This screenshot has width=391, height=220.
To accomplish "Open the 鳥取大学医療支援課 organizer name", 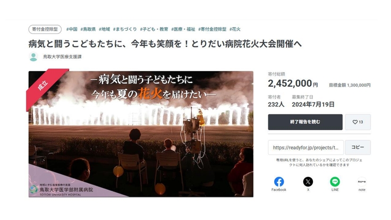I will tap(62, 57).
